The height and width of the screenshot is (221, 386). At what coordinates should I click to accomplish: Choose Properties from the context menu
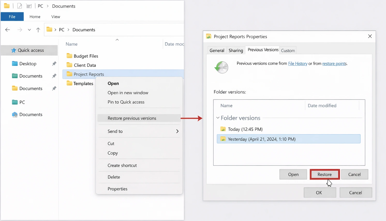click(117, 189)
